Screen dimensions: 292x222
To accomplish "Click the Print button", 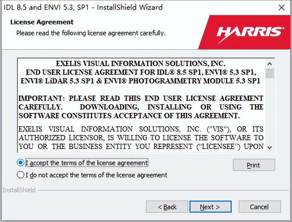I will (253, 165).
